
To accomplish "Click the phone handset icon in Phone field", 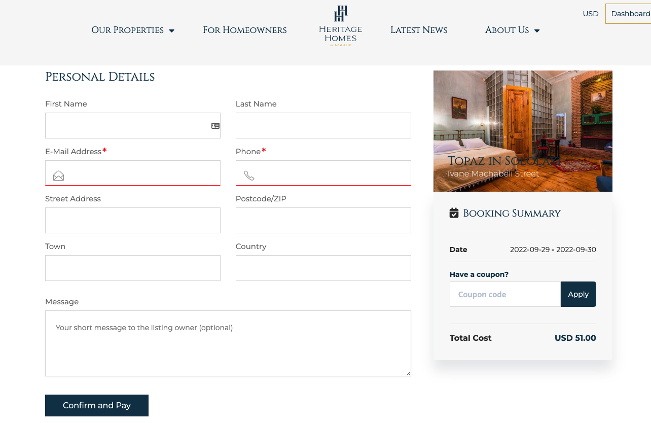I will [x=249, y=176].
